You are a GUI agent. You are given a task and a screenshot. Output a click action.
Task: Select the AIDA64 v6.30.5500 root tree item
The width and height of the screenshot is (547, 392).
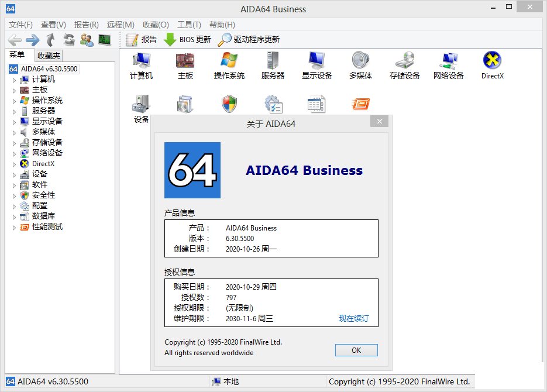click(44, 68)
